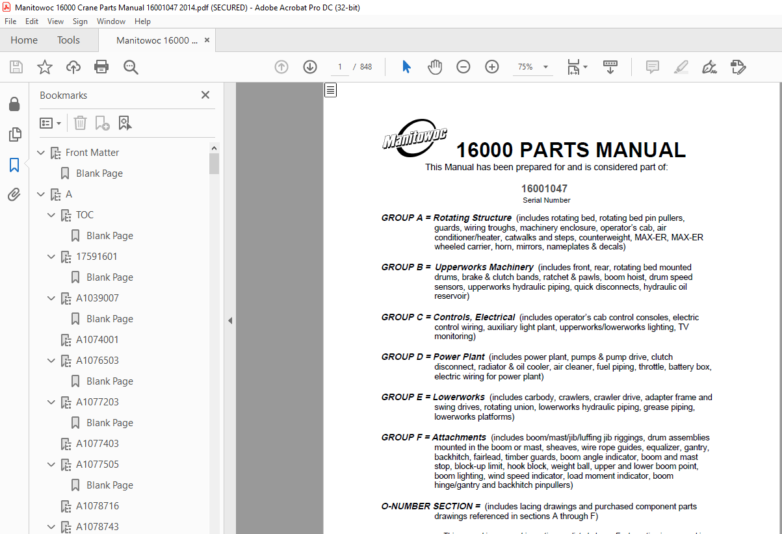The image size is (782, 534).
Task: Select the A1077403 bookmark
Action: pyautogui.click(x=98, y=444)
